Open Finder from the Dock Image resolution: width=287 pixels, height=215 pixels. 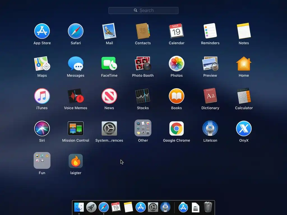(x=79, y=207)
